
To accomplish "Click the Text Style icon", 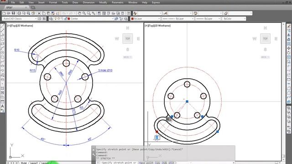I will [x=135, y=13].
